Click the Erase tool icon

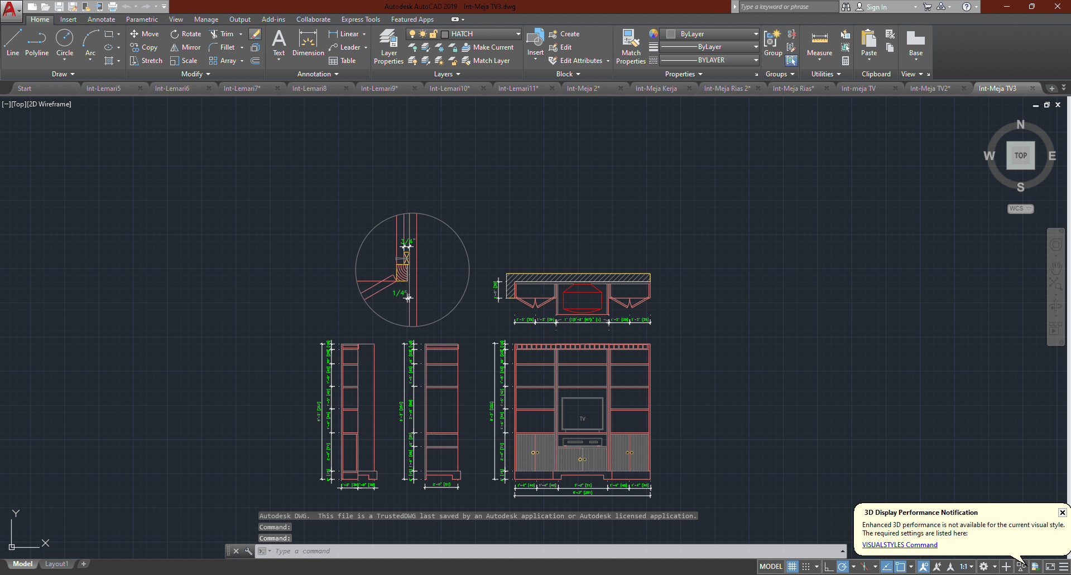[x=255, y=34]
